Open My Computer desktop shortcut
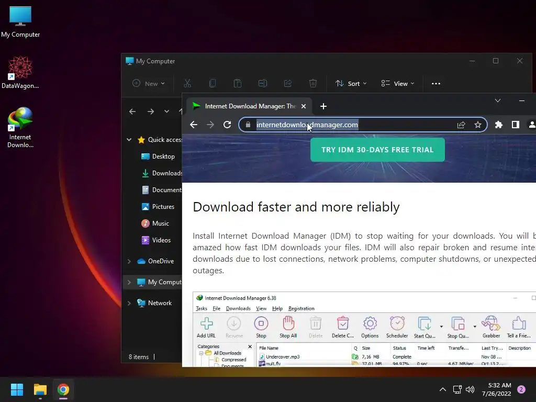 click(20, 21)
